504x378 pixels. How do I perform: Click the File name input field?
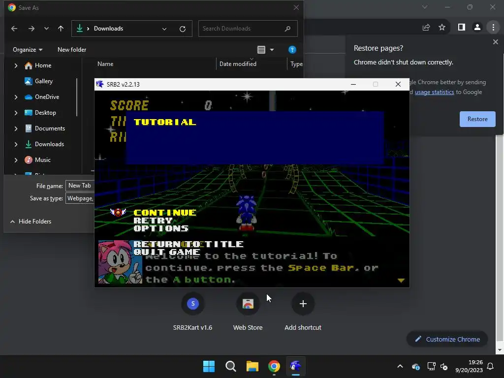(80, 186)
